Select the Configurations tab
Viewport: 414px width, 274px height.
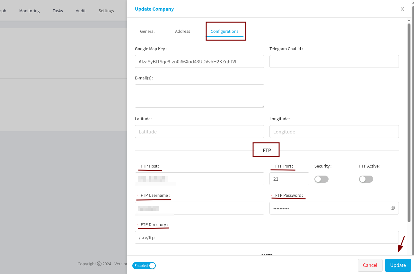click(224, 31)
